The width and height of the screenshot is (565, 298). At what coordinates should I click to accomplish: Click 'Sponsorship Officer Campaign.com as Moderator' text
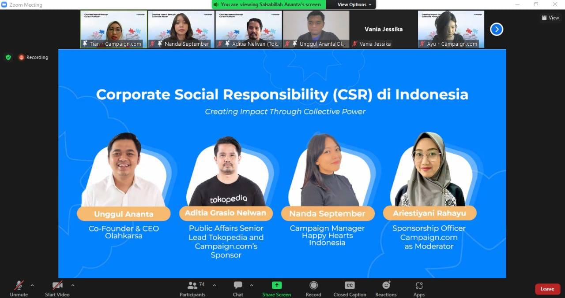(x=429, y=237)
